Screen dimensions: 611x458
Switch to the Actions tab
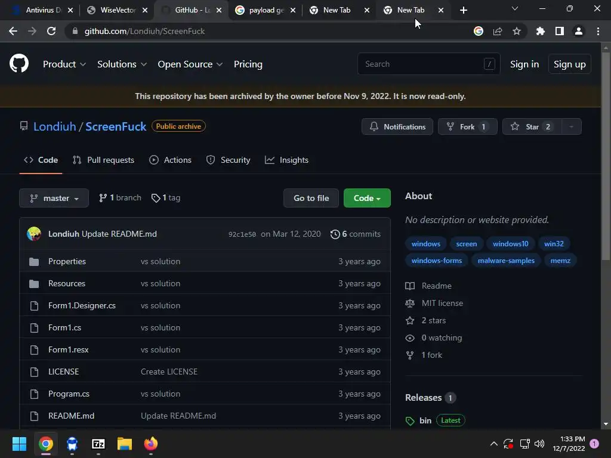tap(170, 160)
